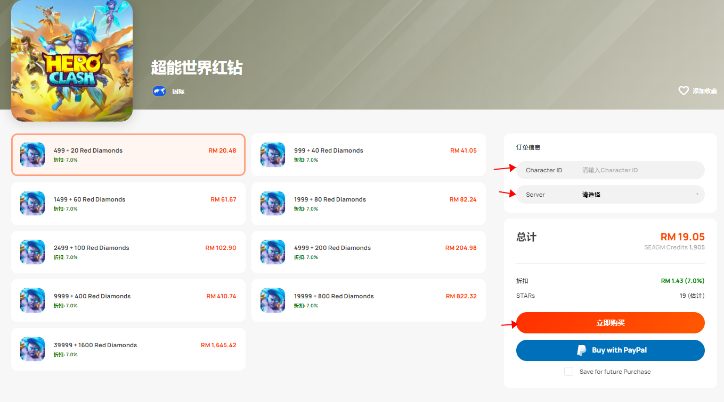Viewport: 724px width, 402px height.
Task: Select the 999 + 40 Red Diamonds package
Action: (x=369, y=155)
